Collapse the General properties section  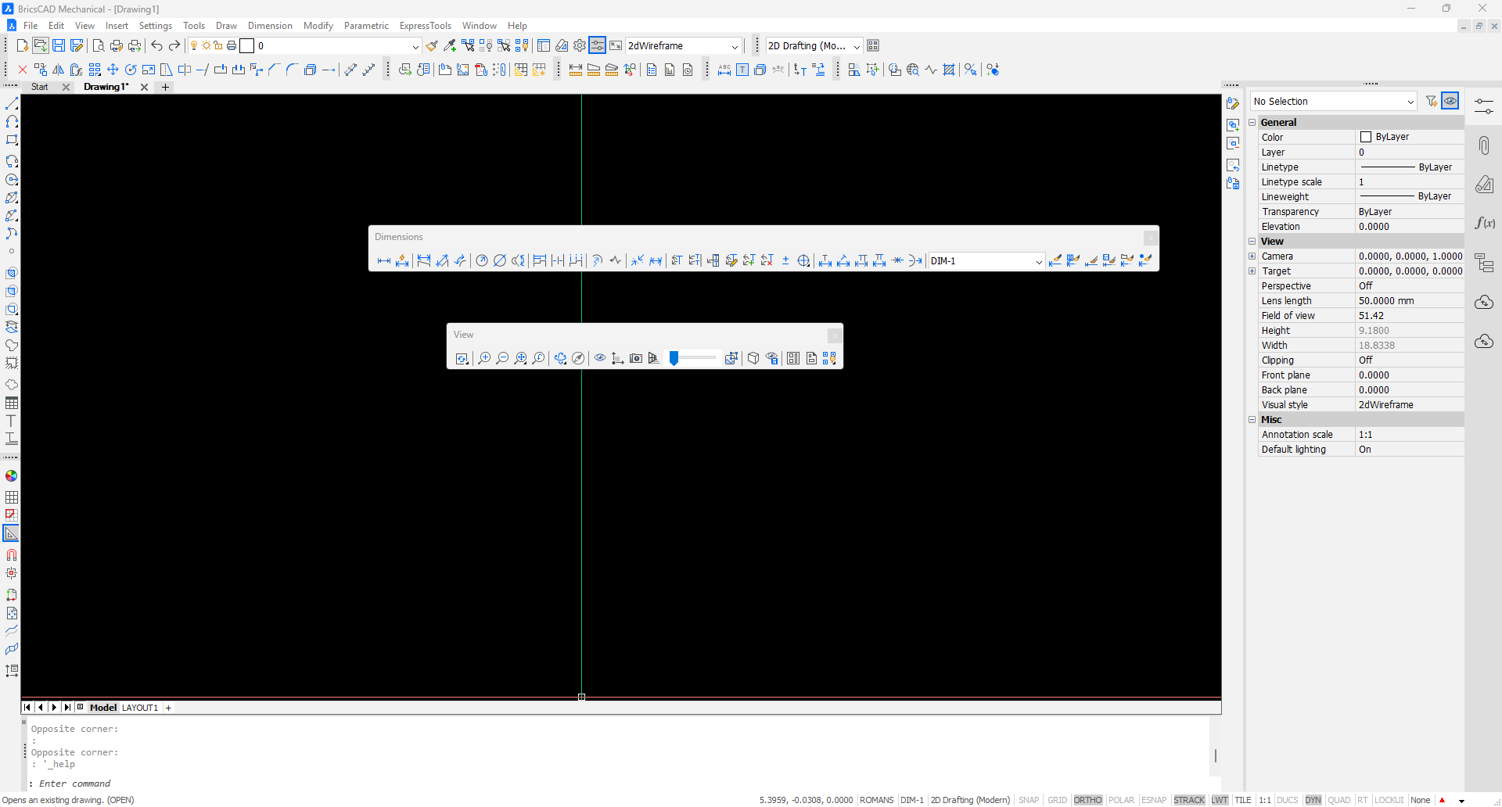[x=1252, y=123]
